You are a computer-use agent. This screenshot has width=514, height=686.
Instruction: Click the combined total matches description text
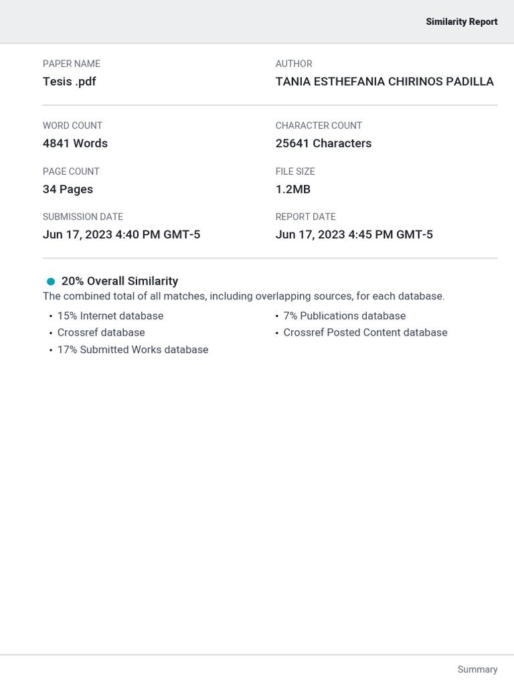coord(244,296)
